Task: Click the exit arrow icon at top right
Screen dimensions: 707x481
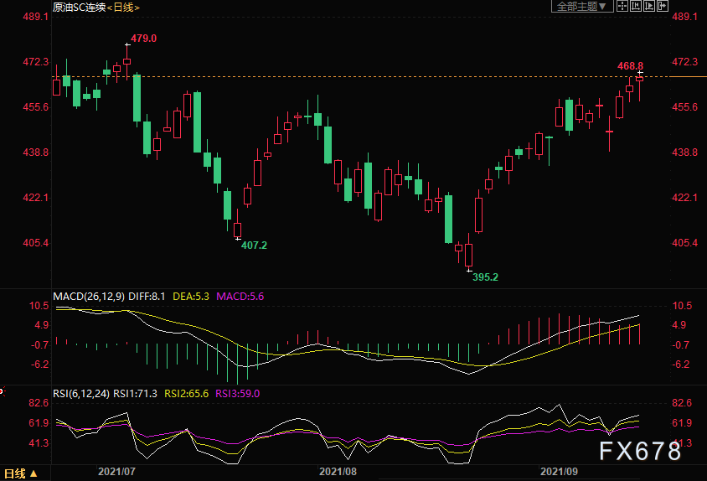Action: [x=663, y=7]
